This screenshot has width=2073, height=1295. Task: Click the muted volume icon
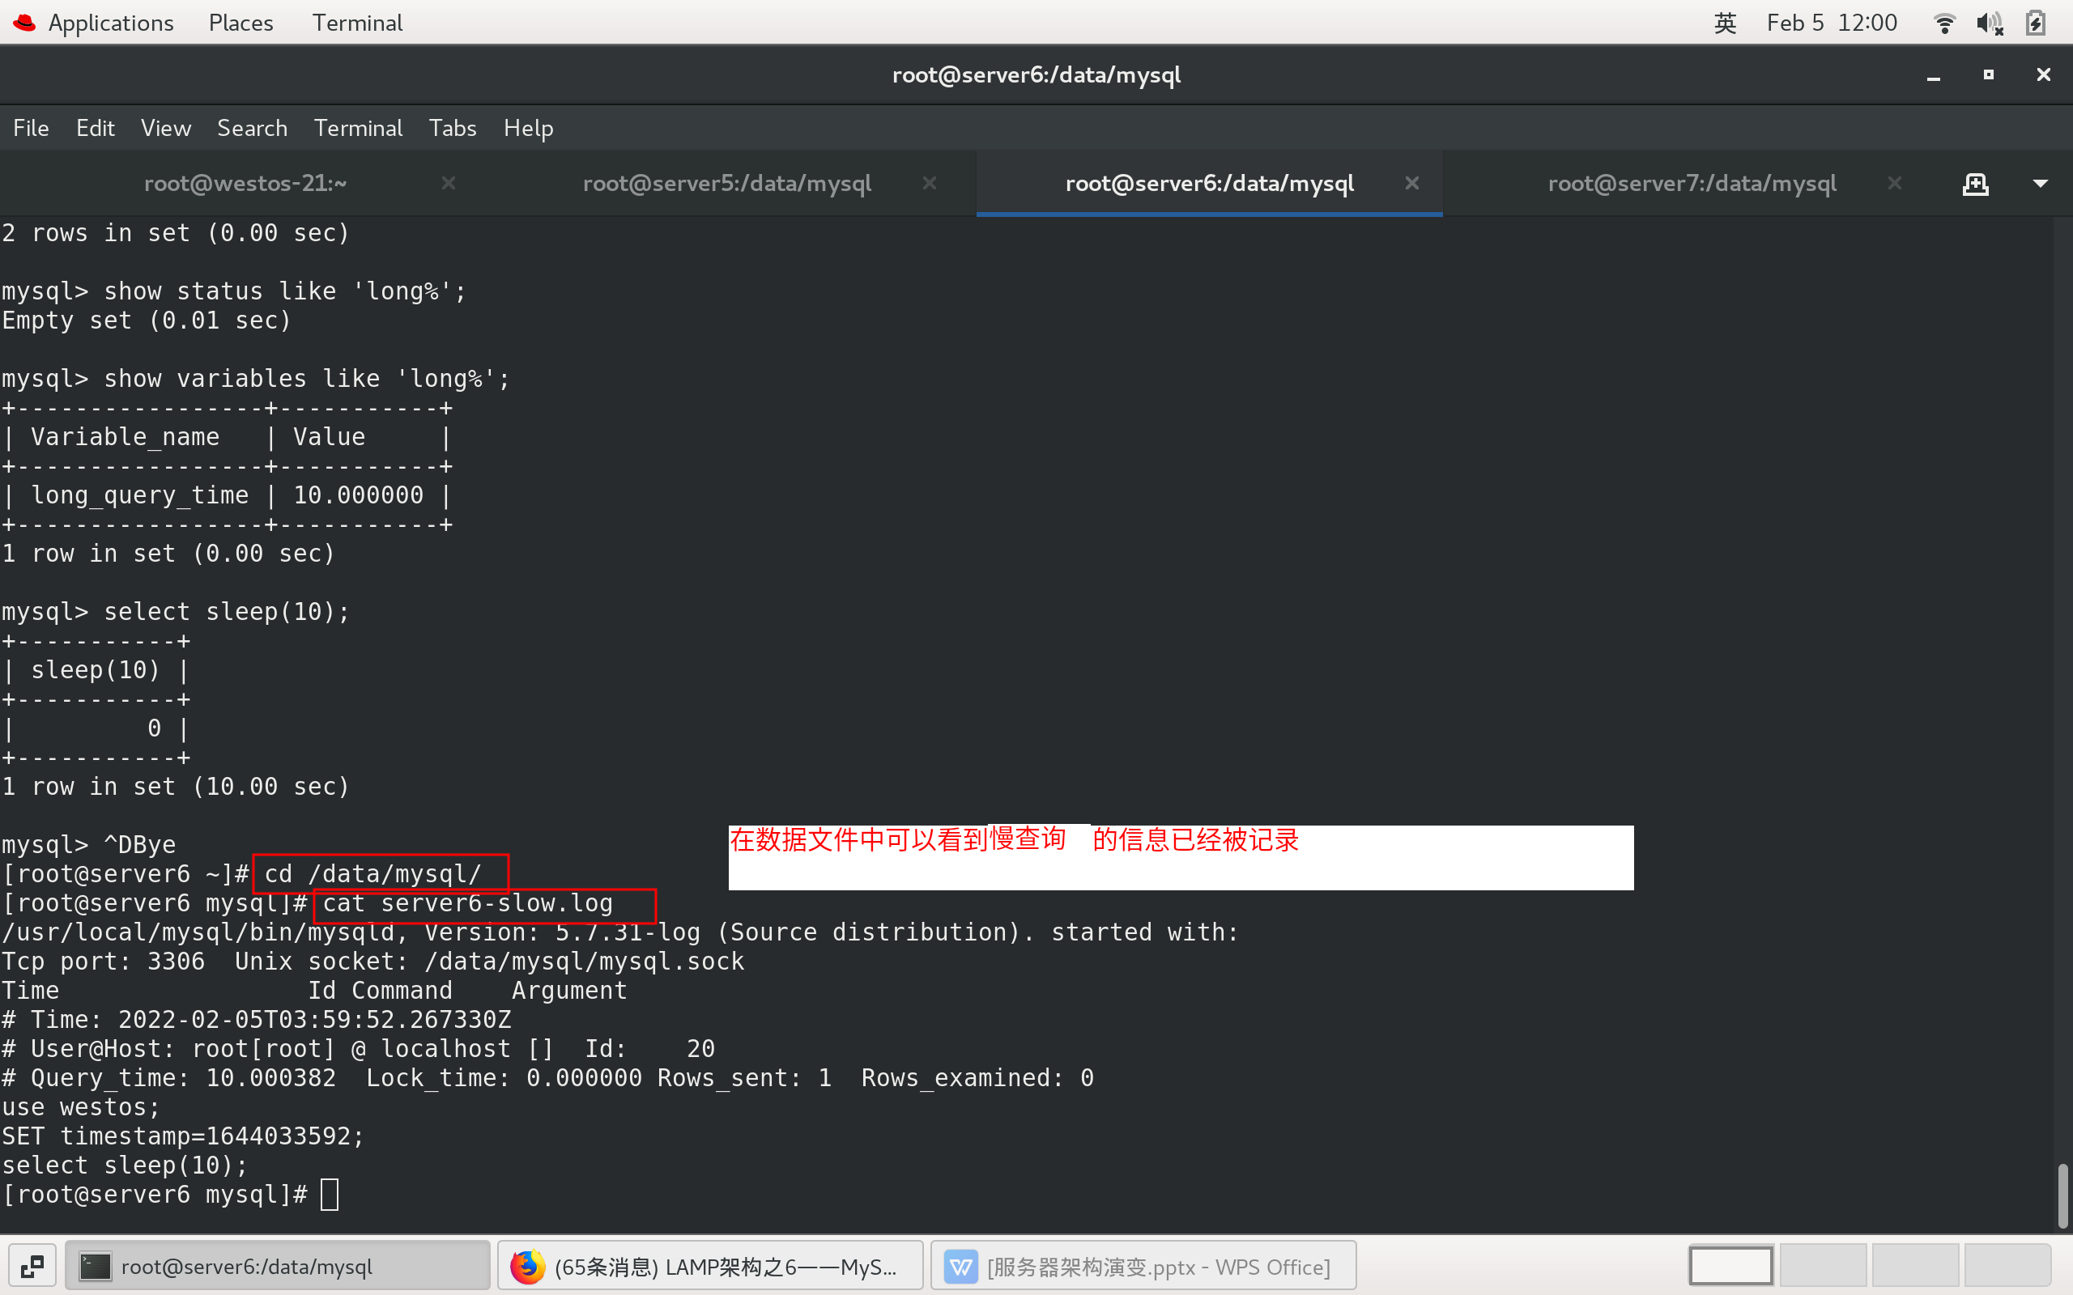click(1989, 23)
